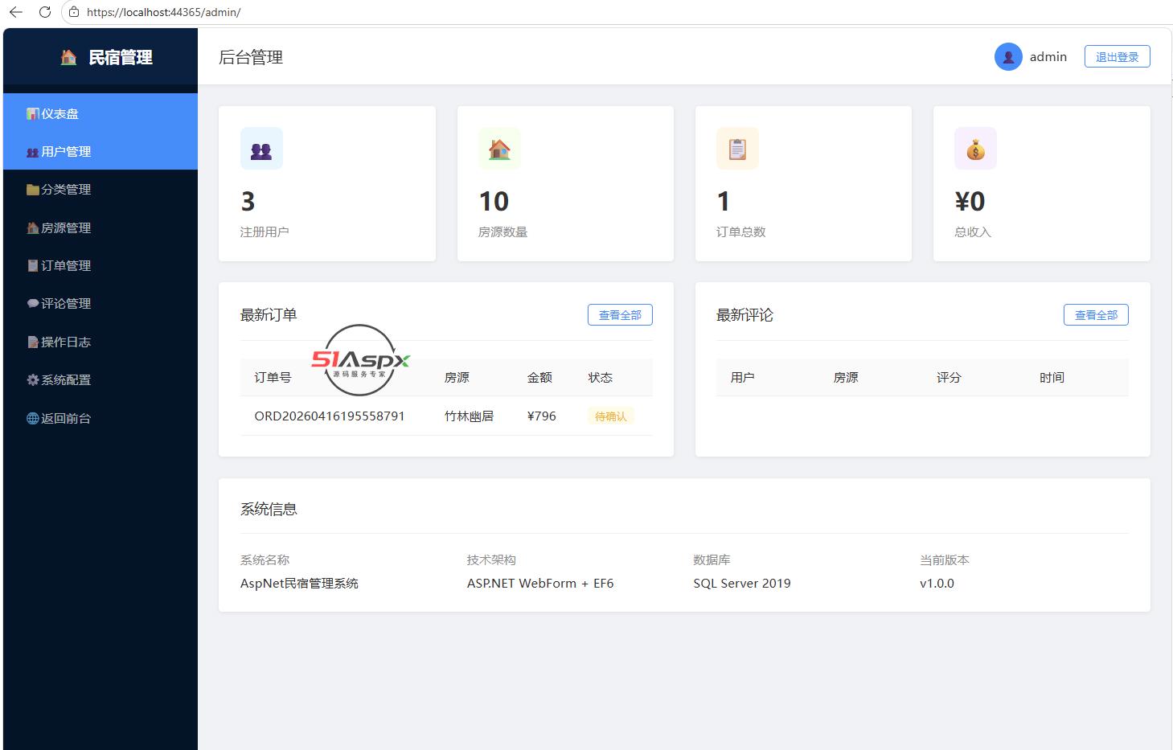Click the browser back arrow
The width and height of the screenshot is (1173, 750).
(15, 12)
